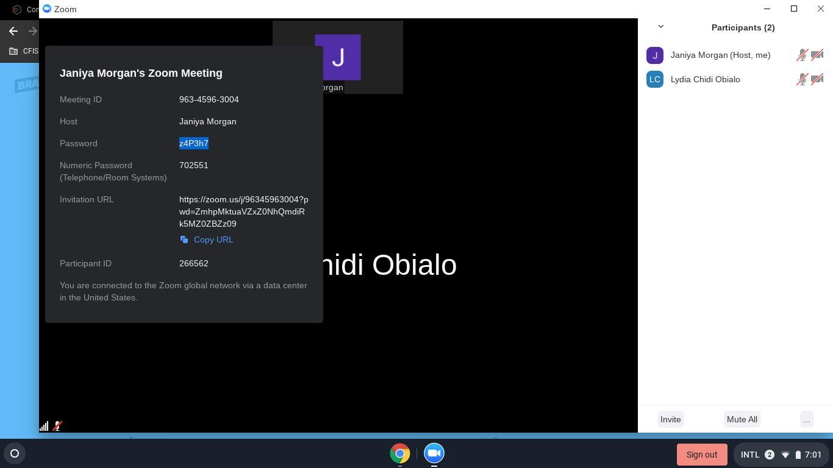The height and width of the screenshot is (468, 833).
Task: Click the highlighted password z4P3h7
Action: (x=194, y=143)
